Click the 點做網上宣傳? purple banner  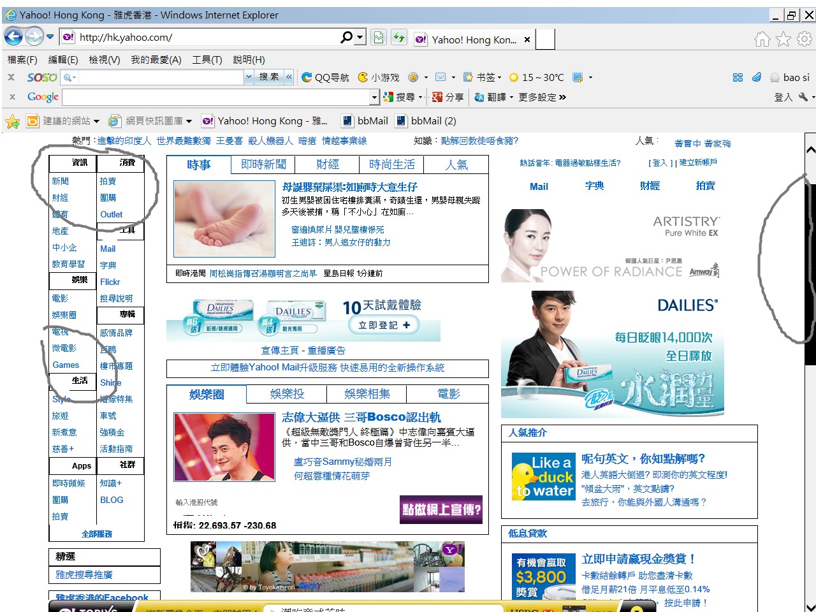tap(441, 510)
